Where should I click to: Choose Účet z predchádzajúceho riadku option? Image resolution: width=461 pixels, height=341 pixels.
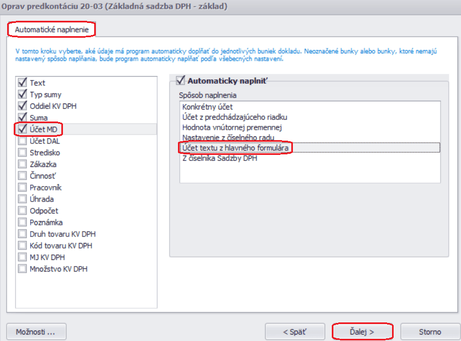pos(234,117)
